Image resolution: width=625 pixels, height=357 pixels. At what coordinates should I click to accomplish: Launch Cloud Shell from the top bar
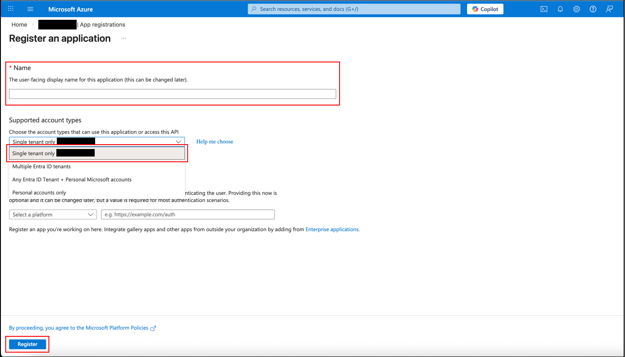coord(544,9)
